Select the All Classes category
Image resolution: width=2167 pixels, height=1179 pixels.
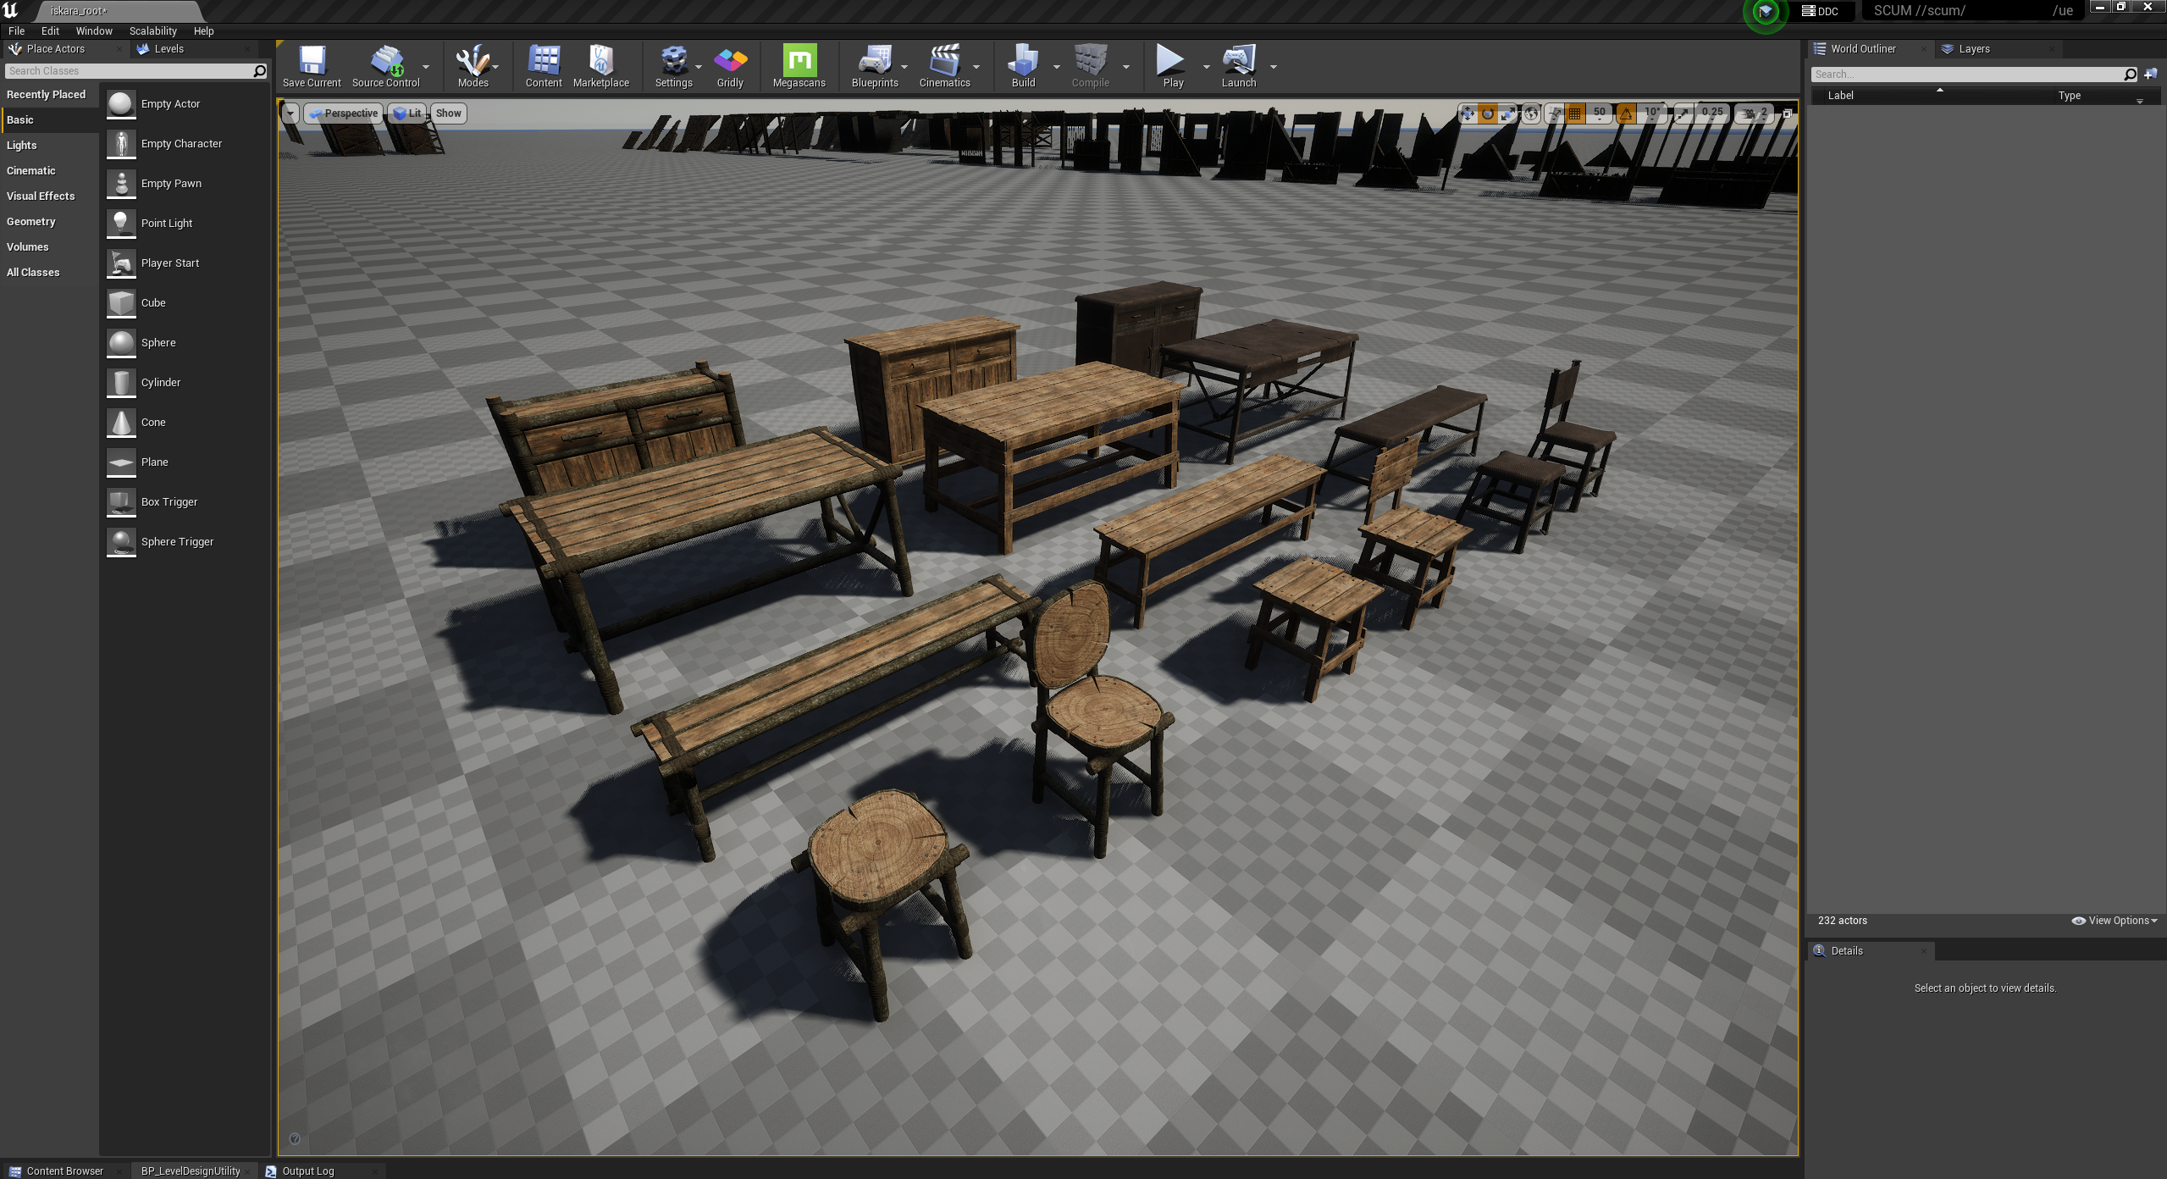pos(33,272)
